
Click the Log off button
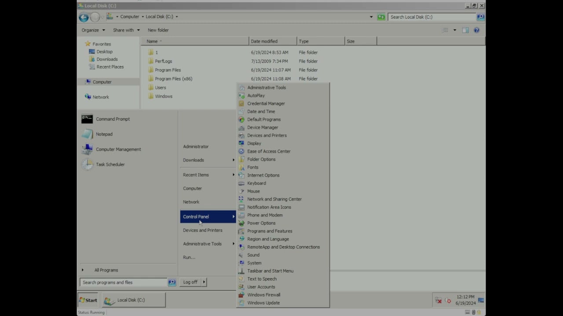coord(190,282)
